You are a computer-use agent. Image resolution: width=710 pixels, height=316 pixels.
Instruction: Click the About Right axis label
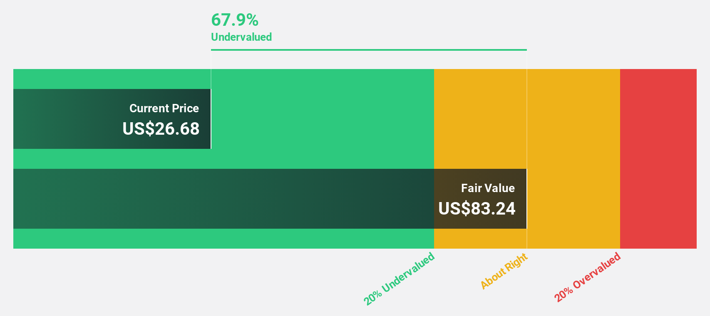click(504, 271)
